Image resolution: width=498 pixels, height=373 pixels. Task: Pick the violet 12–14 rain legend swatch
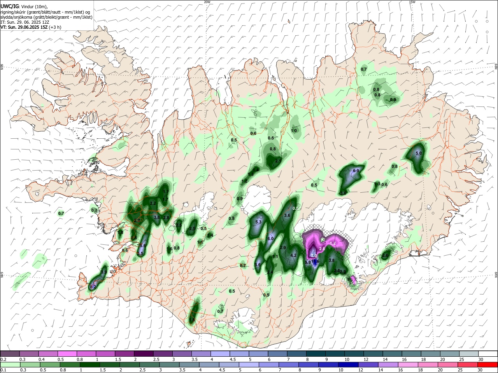pyautogui.click(x=368, y=365)
